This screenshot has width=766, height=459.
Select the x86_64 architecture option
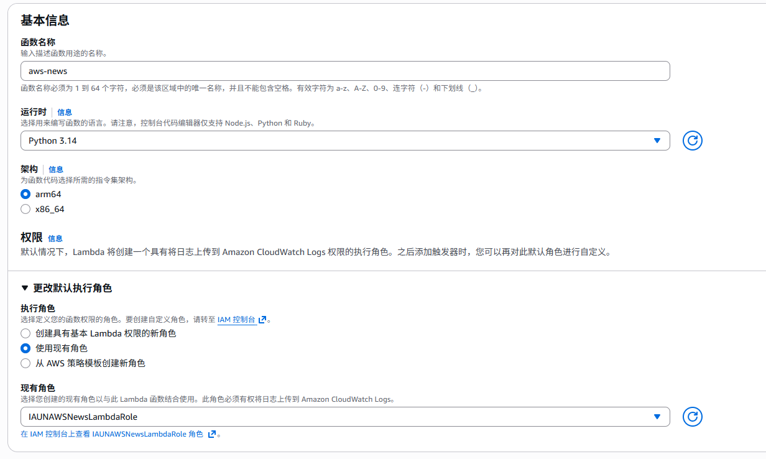(25, 209)
